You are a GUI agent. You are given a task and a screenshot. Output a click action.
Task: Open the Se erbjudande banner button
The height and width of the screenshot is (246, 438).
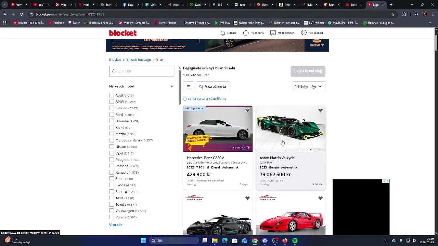click(155, 40)
